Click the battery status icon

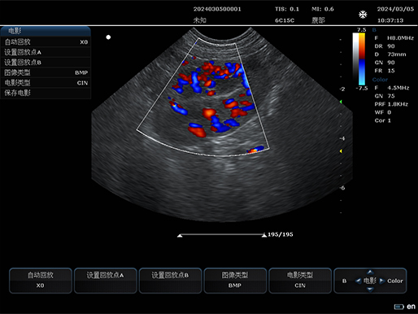398,307
